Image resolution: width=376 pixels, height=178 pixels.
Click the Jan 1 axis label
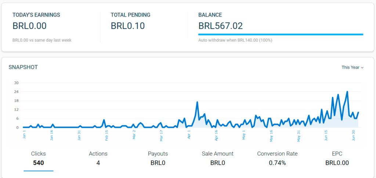tap(24, 134)
